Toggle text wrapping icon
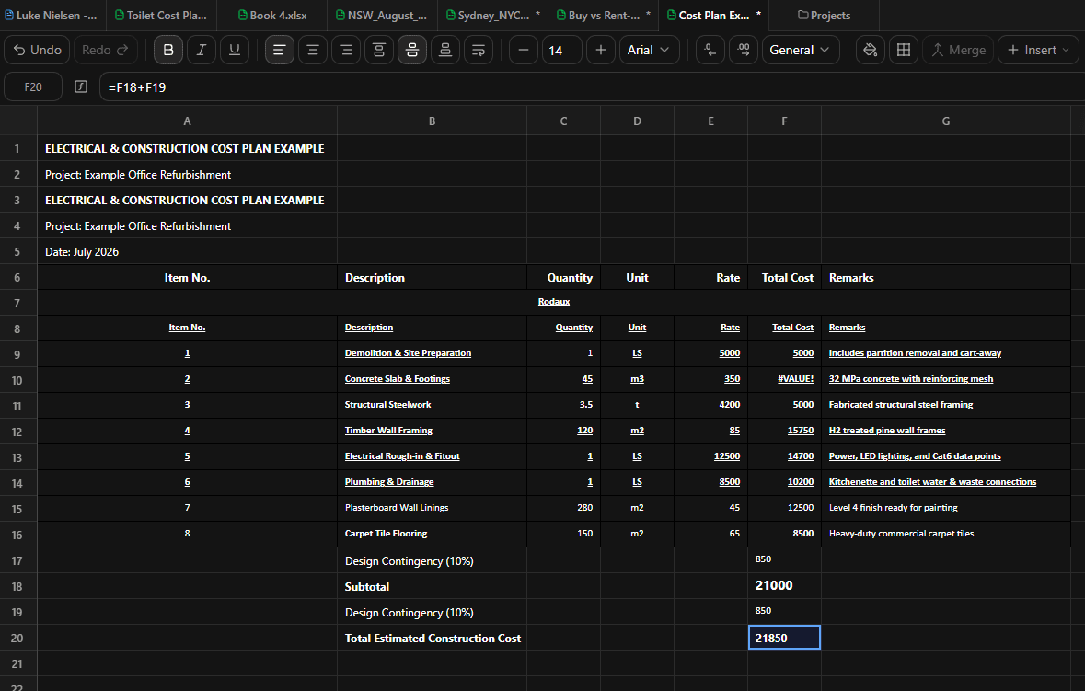 pyautogui.click(x=479, y=50)
